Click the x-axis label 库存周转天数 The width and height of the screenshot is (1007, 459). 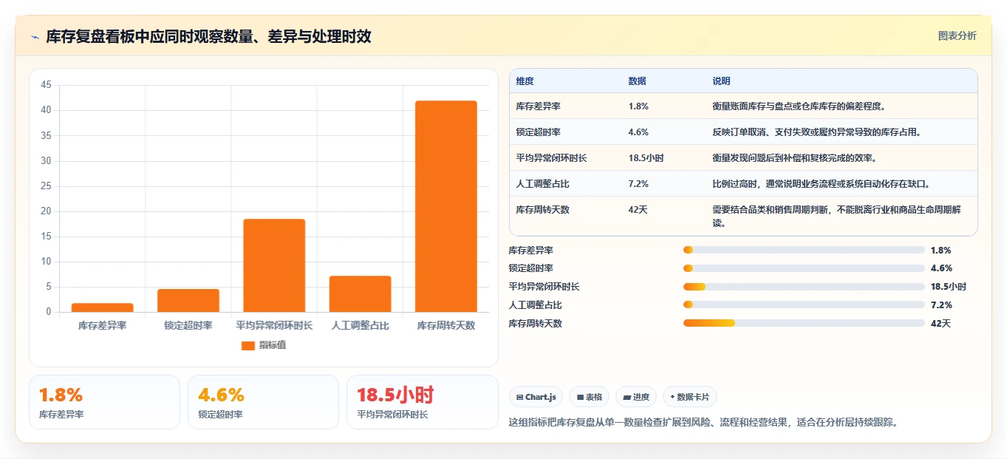[x=446, y=325]
